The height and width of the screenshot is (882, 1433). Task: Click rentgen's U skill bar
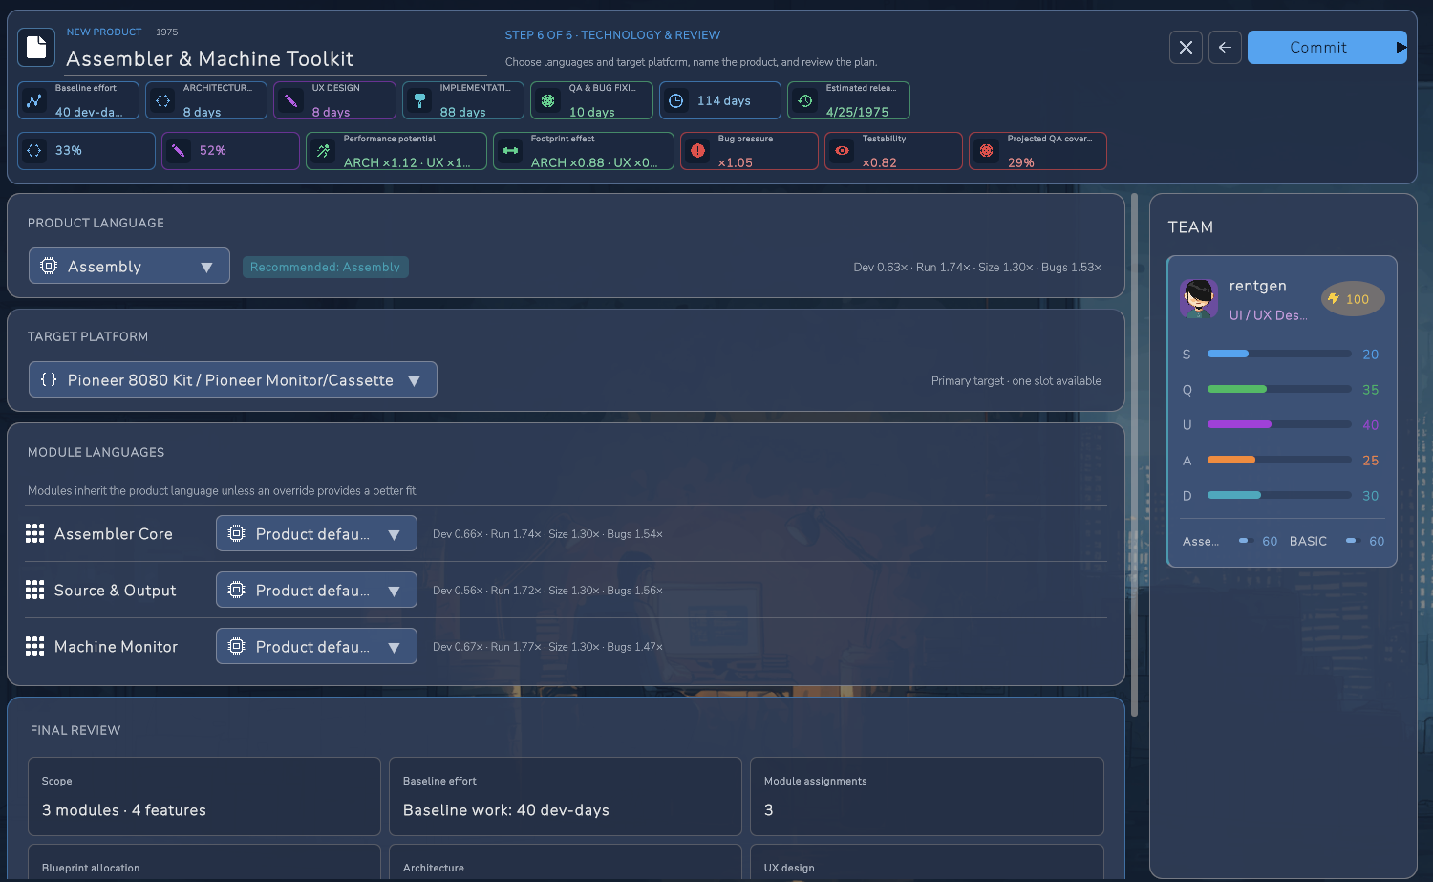click(x=1279, y=425)
